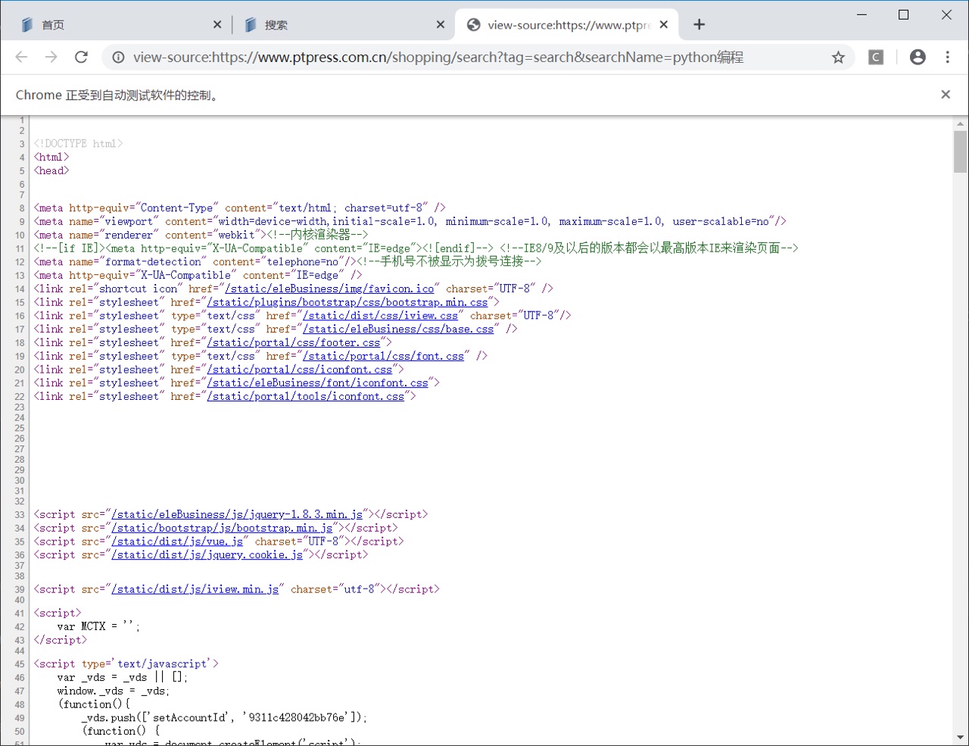
Task: Click the browser forward arrow
Action: pos(51,57)
